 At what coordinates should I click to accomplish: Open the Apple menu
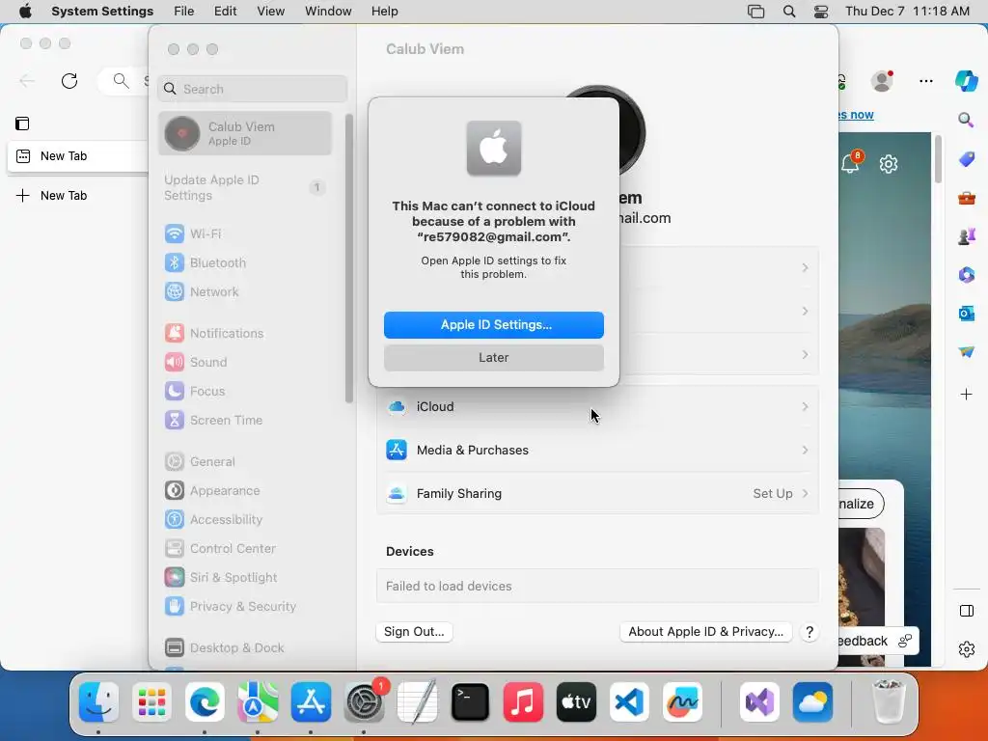coord(25,12)
